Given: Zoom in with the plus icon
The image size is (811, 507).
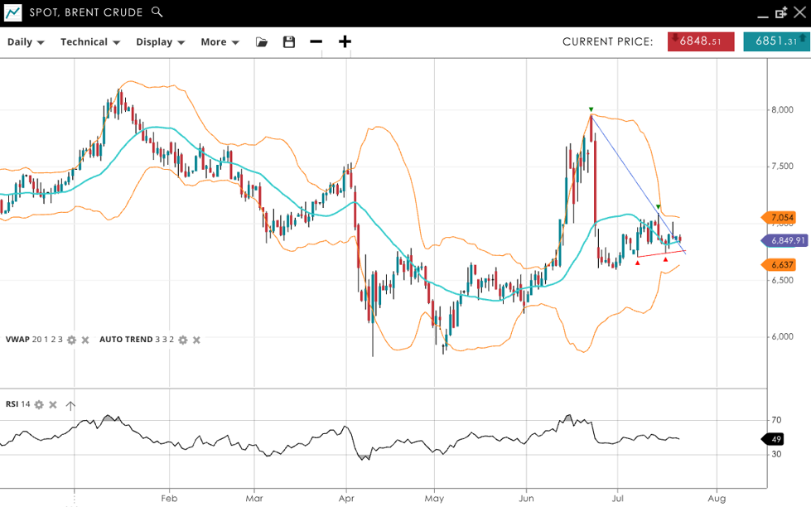Looking at the screenshot, I should click(x=345, y=42).
